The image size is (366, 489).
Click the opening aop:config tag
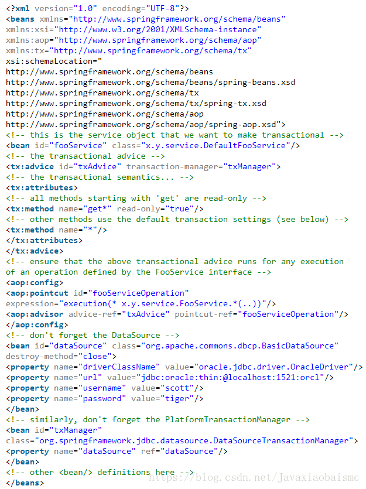click(x=35, y=282)
